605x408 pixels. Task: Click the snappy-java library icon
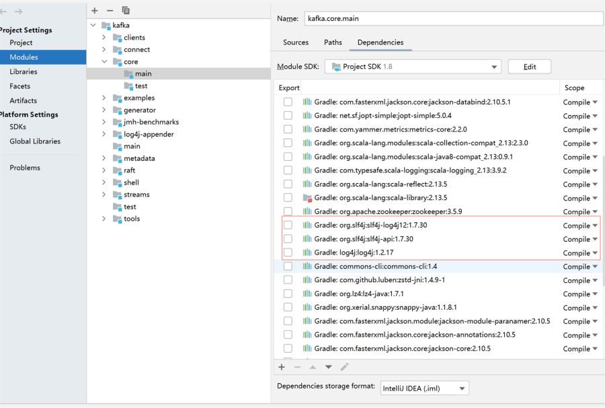307,307
